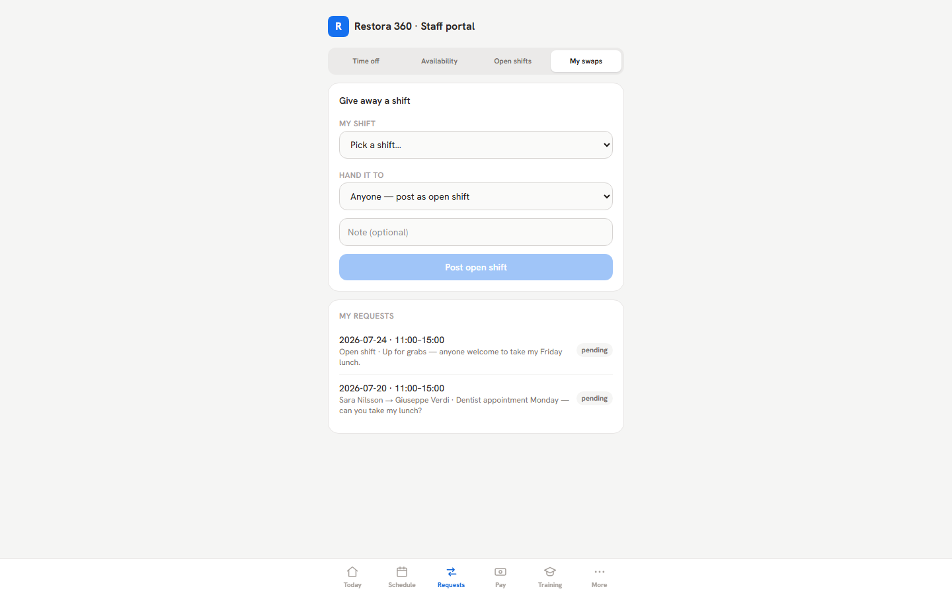This screenshot has width=952, height=595.
Task: Click the Restora 360 R logo
Action: [x=338, y=26]
